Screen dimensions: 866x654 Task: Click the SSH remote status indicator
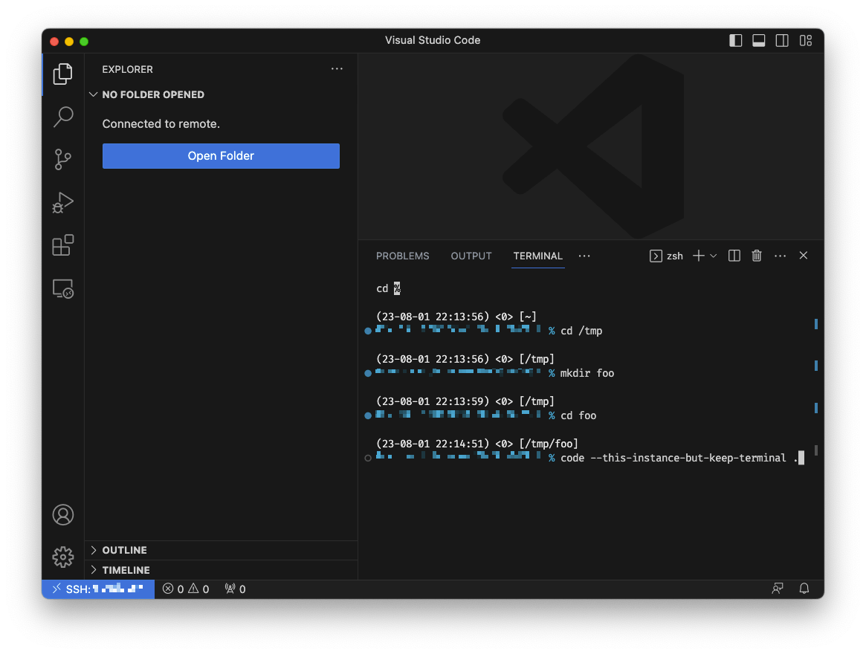coord(98,589)
